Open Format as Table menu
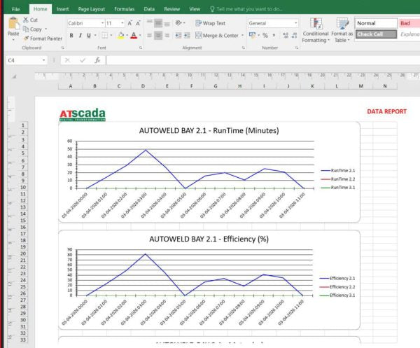The height and width of the screenshot is (348, 420). 342,30
